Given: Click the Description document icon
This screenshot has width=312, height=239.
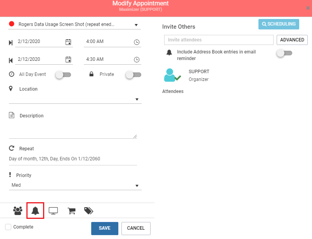Looking at the screenshot, I should pos(12,115).
